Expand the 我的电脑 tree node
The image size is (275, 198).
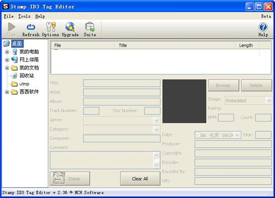click(x=7, y=52)
